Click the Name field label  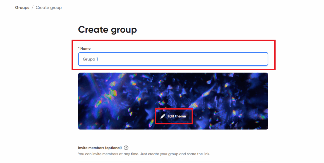click(85, 48)
